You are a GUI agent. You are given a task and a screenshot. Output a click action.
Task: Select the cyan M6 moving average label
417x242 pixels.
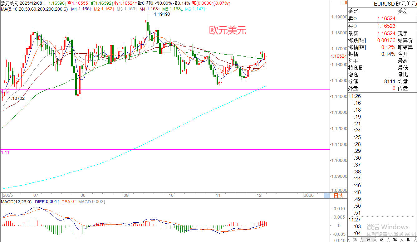pos(195,9)
